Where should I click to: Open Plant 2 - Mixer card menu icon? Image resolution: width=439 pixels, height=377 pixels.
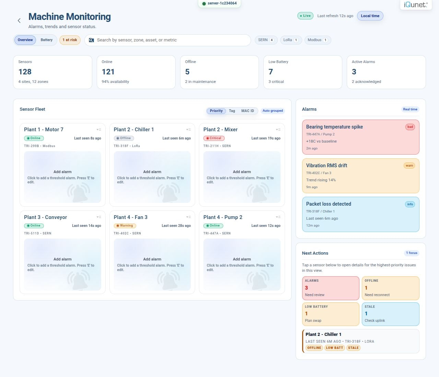tap(278, 130)
